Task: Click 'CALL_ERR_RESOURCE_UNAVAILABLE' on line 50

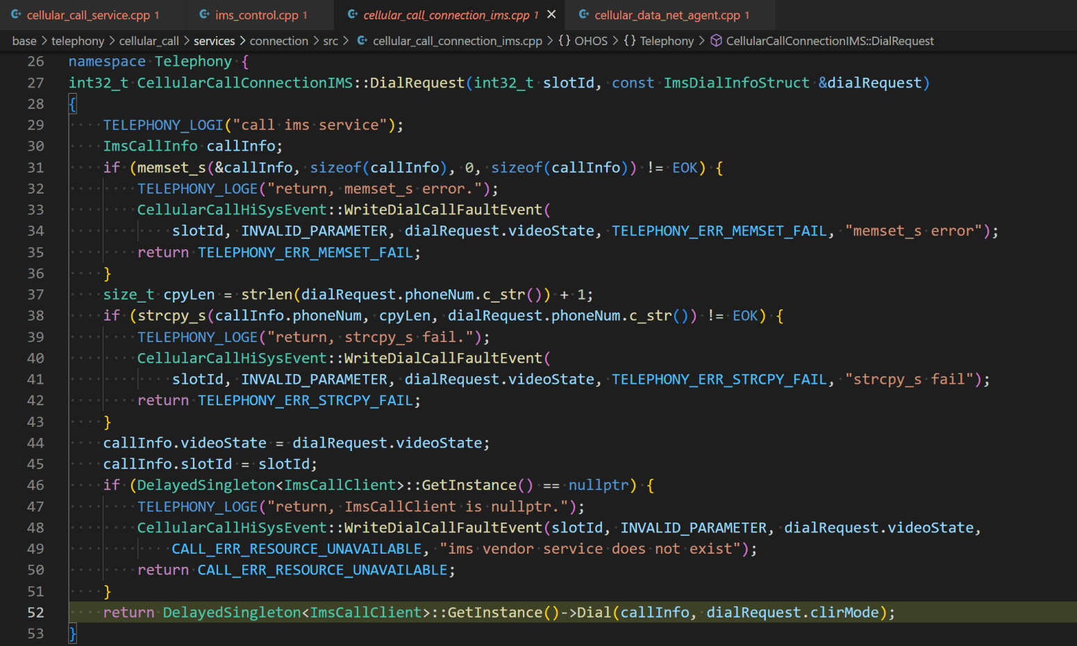Action: (x=323, y=570)
